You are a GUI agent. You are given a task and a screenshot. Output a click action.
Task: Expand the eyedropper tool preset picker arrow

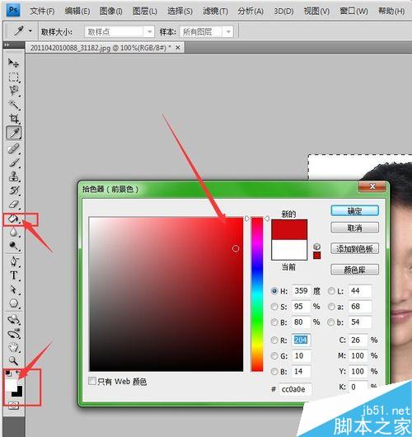click(30, 31)
